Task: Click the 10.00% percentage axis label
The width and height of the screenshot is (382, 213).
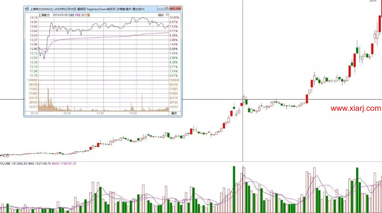Action: (x=174, y=18)
